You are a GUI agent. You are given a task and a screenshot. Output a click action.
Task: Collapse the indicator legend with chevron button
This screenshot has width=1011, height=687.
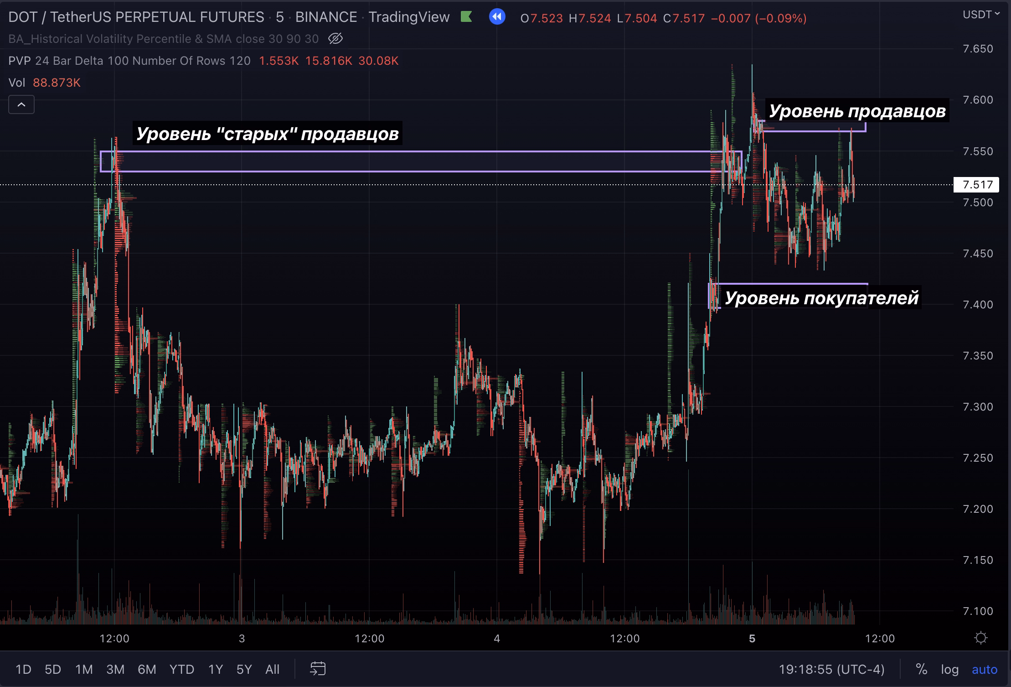[x=21, y=105]
